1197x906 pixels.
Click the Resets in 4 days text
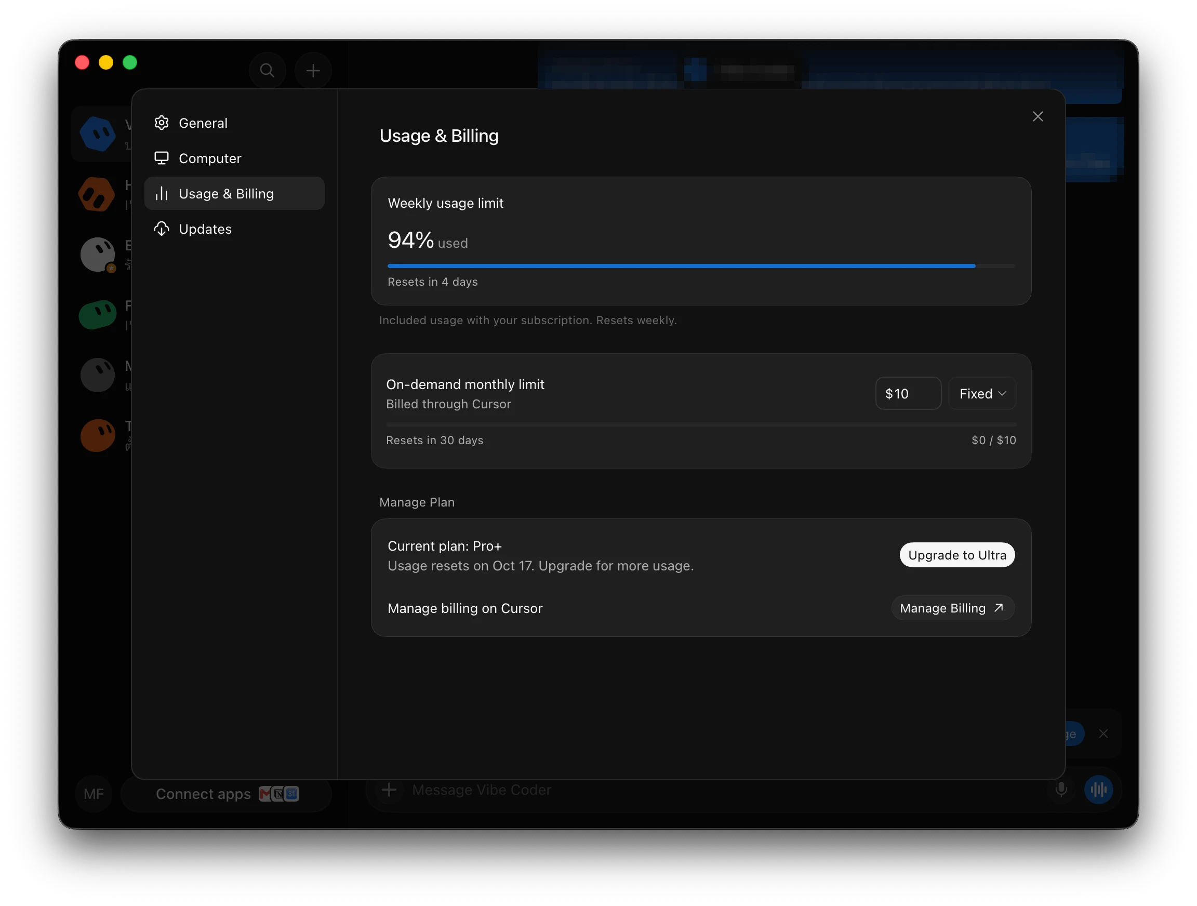pos(432,282)
